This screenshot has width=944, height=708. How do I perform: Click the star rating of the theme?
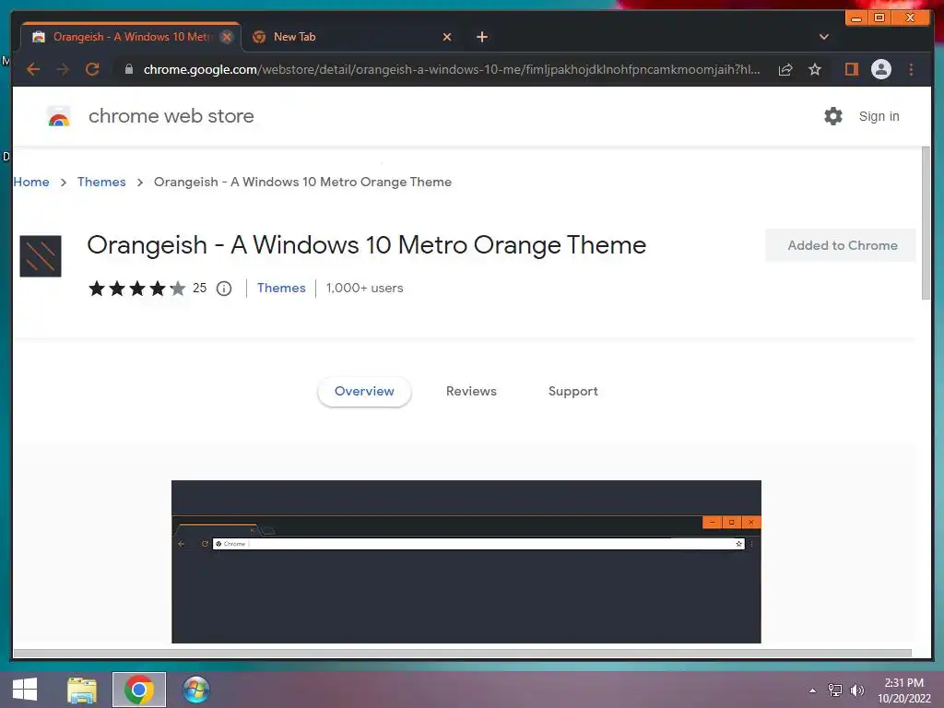tap(137, 289)
